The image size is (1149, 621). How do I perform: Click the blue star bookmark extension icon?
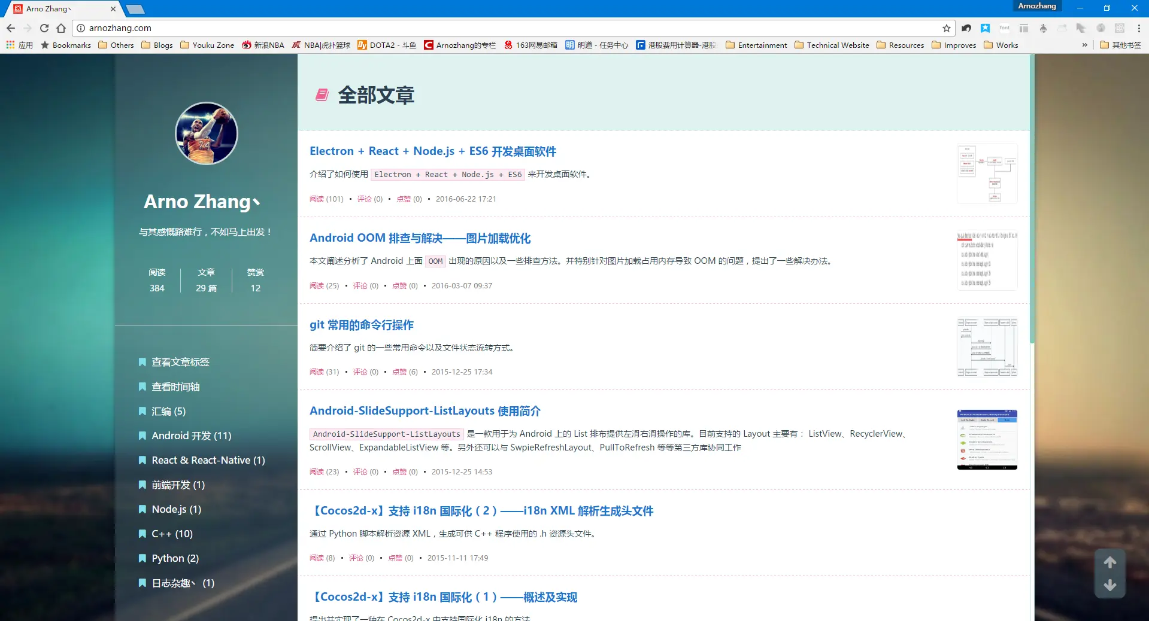(x=985, y=28)
